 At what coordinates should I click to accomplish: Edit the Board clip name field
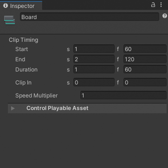pyautogui.click(x=90, y=17)
